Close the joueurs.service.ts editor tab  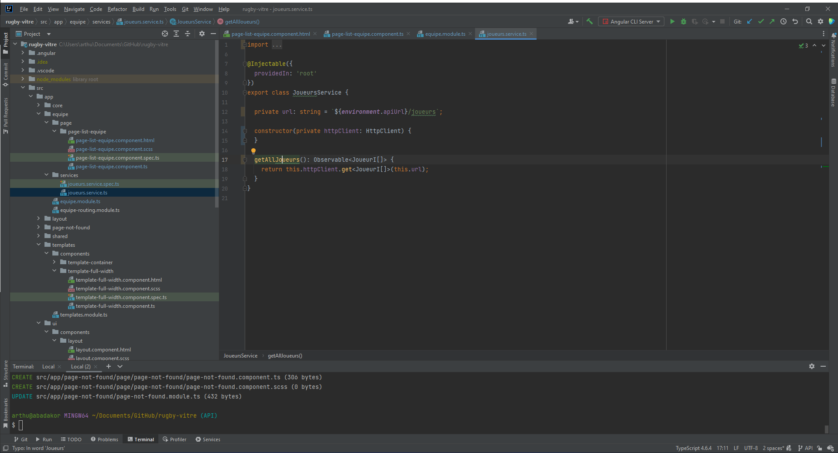[531, 34]
